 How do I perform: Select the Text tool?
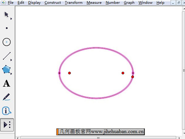point(6,83)
